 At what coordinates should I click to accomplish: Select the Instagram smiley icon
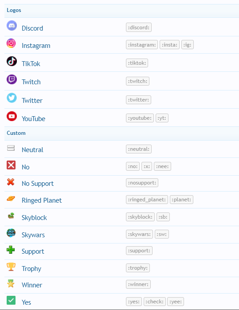tap(11, 43)
